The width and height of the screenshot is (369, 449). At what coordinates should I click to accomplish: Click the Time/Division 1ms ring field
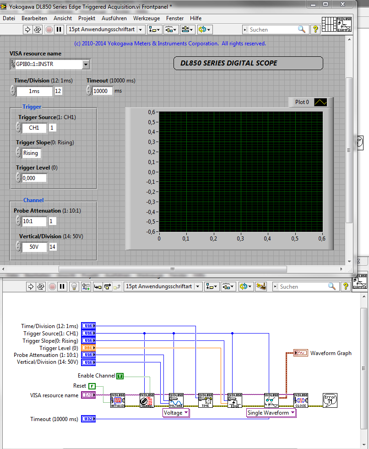(34, 91)
